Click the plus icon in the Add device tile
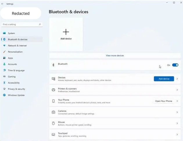 [66, 32]
